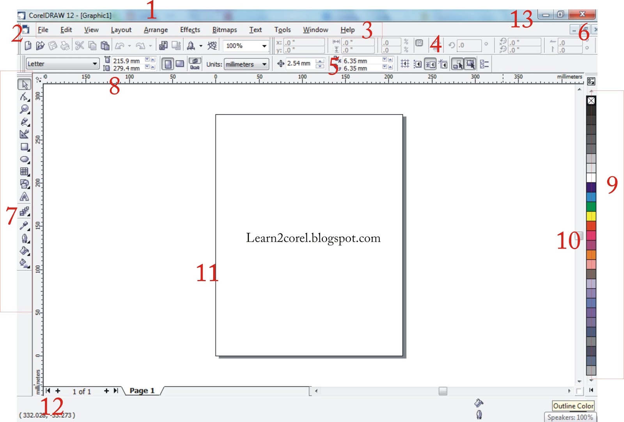Click the Cut icon on the toolbar
The image size is (624, 422).
79,45
